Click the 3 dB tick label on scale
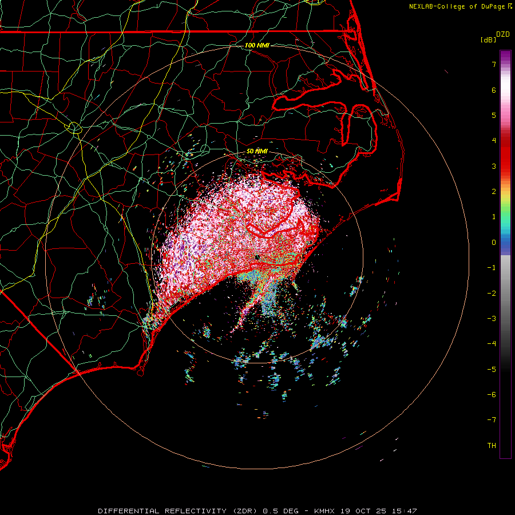The width and height of the screenshot is (515, 515). tap(494, 166)
